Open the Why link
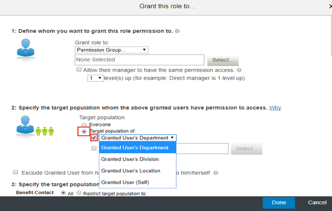Image resolution: width=332 pixels, height=211 pixels. pyautogui.click(x=275, y=108)
